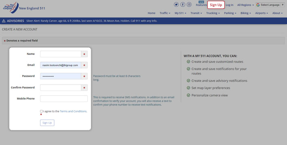Click the New England Compass logo

(11, 8)
